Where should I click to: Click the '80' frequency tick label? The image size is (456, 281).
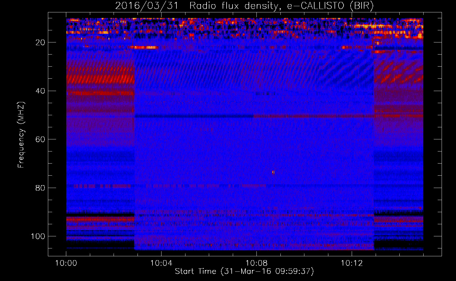(x=40, y=188)
